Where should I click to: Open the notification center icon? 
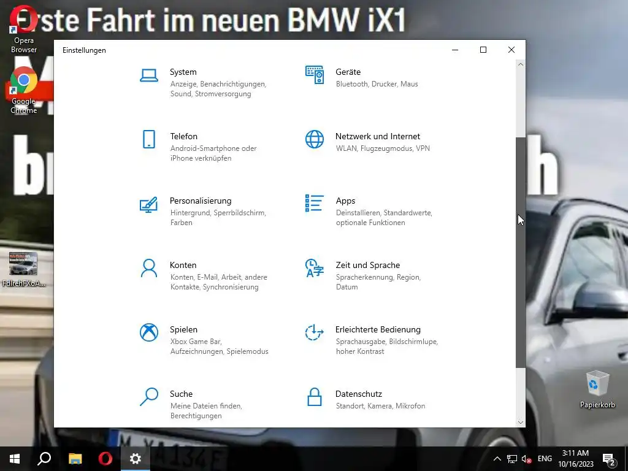[x=609, y=460]
